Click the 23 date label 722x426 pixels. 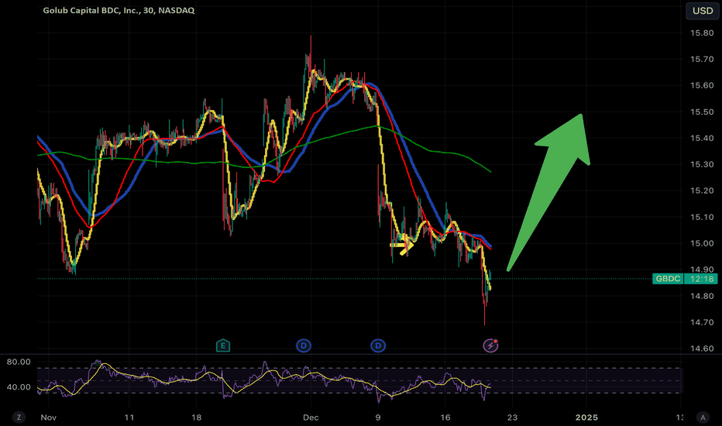tap(512, 417)
